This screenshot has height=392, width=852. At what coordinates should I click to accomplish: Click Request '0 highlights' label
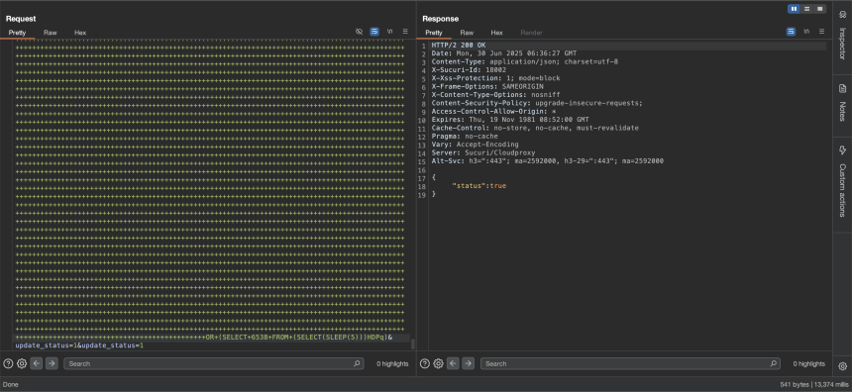tap(392, 363)
